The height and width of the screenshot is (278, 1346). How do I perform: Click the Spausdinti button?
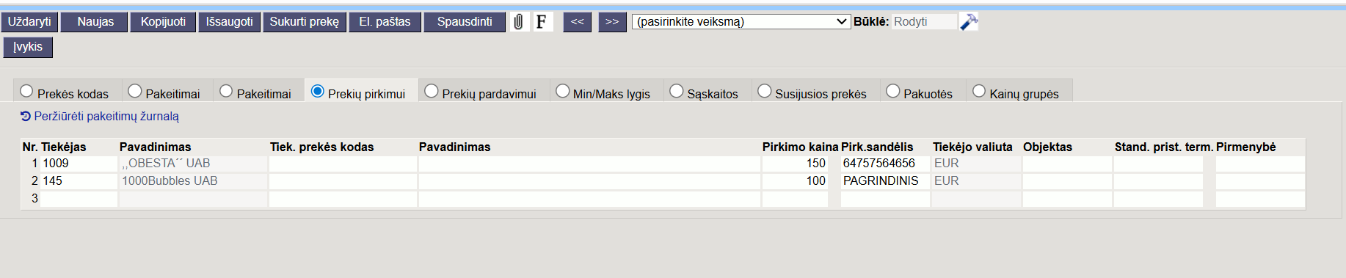[465, 22]
